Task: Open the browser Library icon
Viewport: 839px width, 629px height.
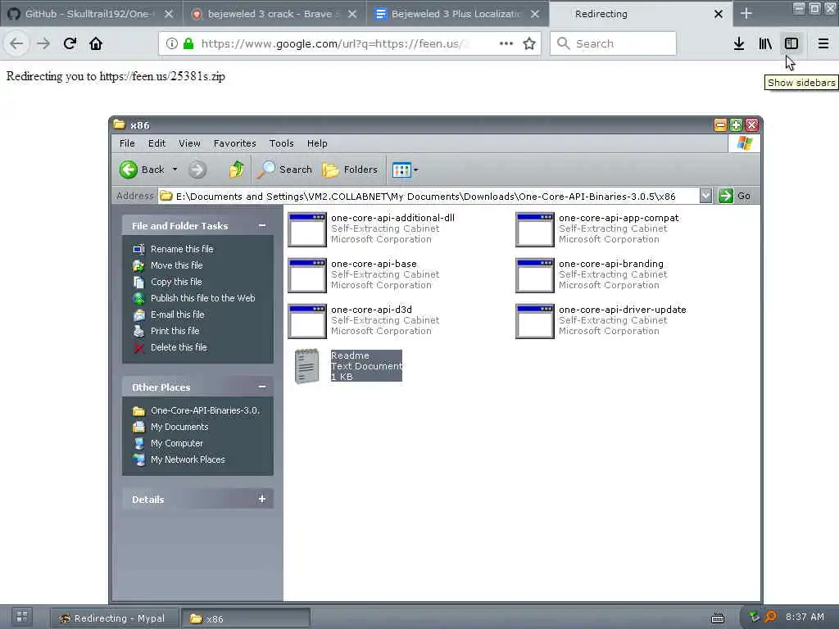Action: 765,43
